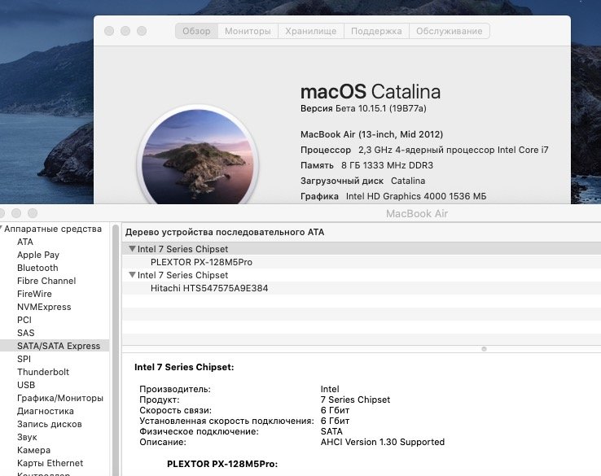601x476 pixels.
Task: Select Звук in the sidebar
Action: click(x=27, y=437)
